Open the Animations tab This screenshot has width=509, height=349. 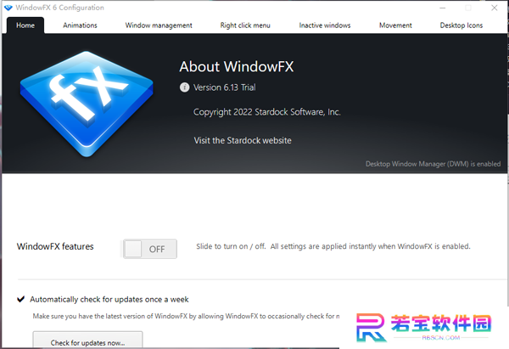(x=80, y=25)
